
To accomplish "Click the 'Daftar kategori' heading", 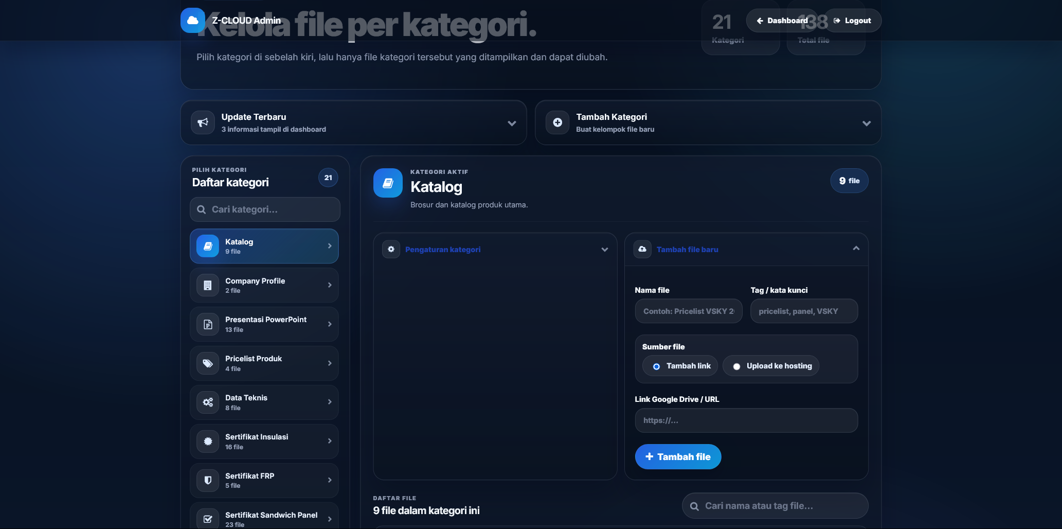I will [x=230, y=182].
